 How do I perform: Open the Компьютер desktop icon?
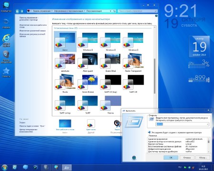(6, 7)
